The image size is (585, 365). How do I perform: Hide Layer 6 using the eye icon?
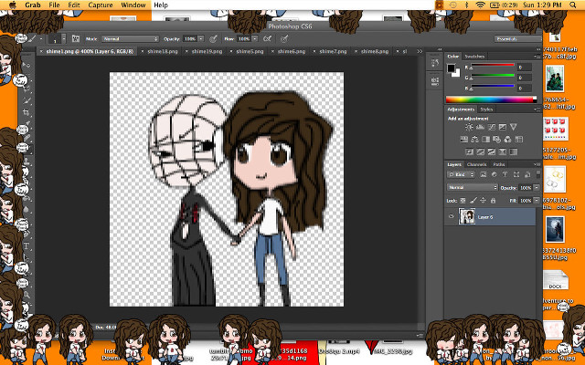coord(452,216)
